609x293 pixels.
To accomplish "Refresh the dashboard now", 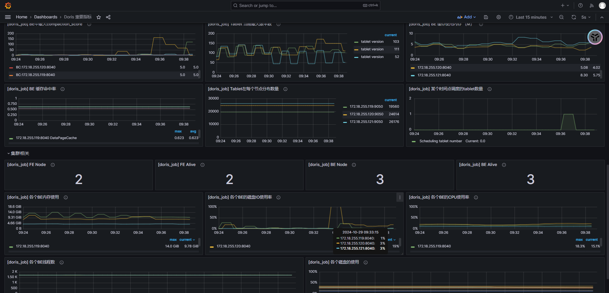I will click(x=574, y=17).
